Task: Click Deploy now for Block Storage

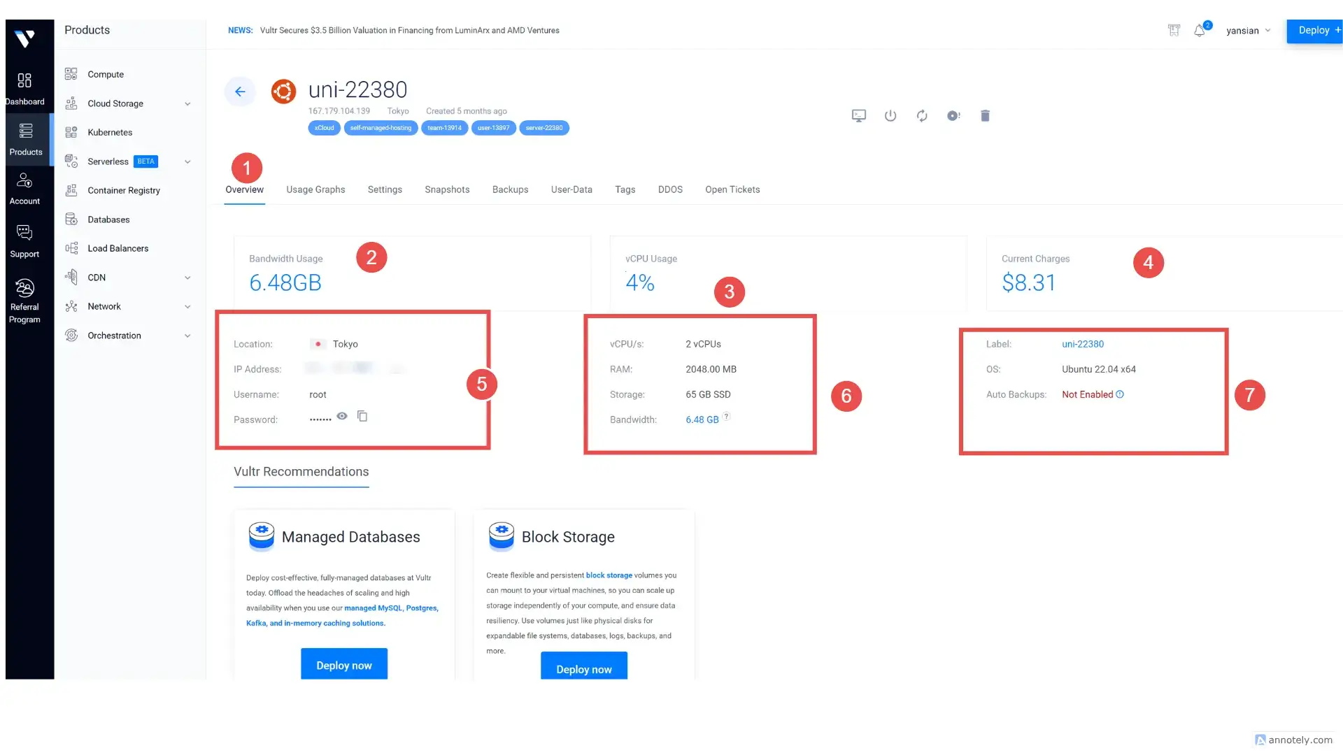Action: 584,667
